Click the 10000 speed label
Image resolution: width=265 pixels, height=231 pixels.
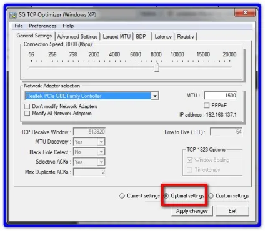pos(177,54)
